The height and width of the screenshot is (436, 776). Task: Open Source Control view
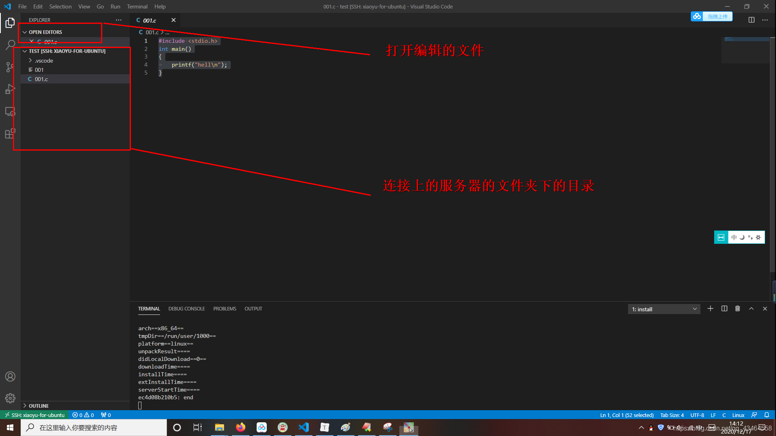[x=10, y=67]
